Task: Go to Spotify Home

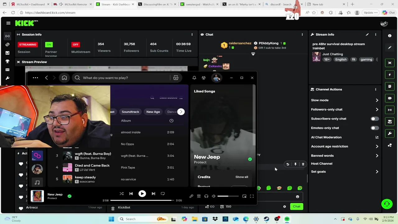Action: 64,78
